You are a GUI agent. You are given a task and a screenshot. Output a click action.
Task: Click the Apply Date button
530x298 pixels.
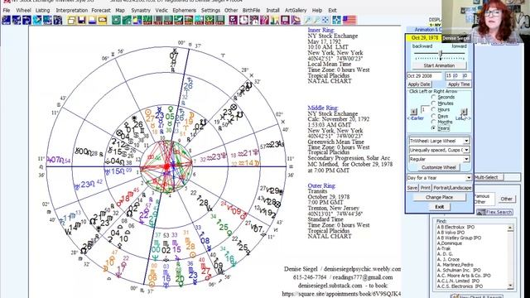point(419,84)
